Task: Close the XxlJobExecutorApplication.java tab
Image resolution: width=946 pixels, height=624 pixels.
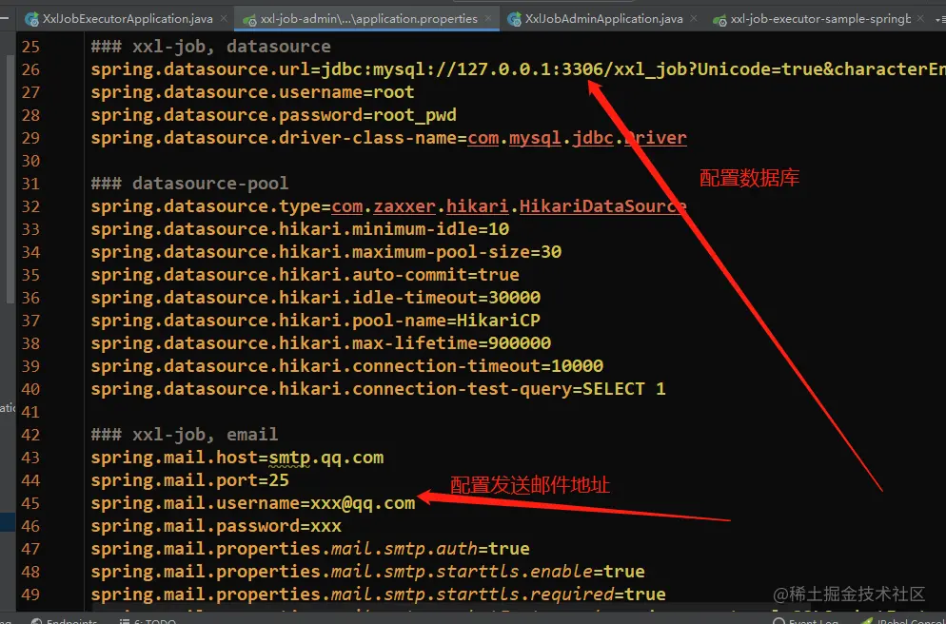Action: [224, 19]
